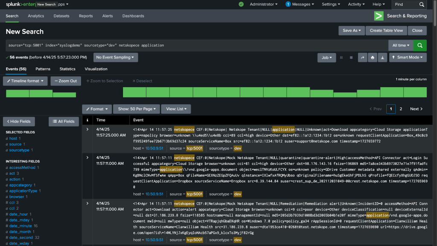
Task: Switch to the Analytics tab
Action: pyautogui.click(x=36, y=16)
